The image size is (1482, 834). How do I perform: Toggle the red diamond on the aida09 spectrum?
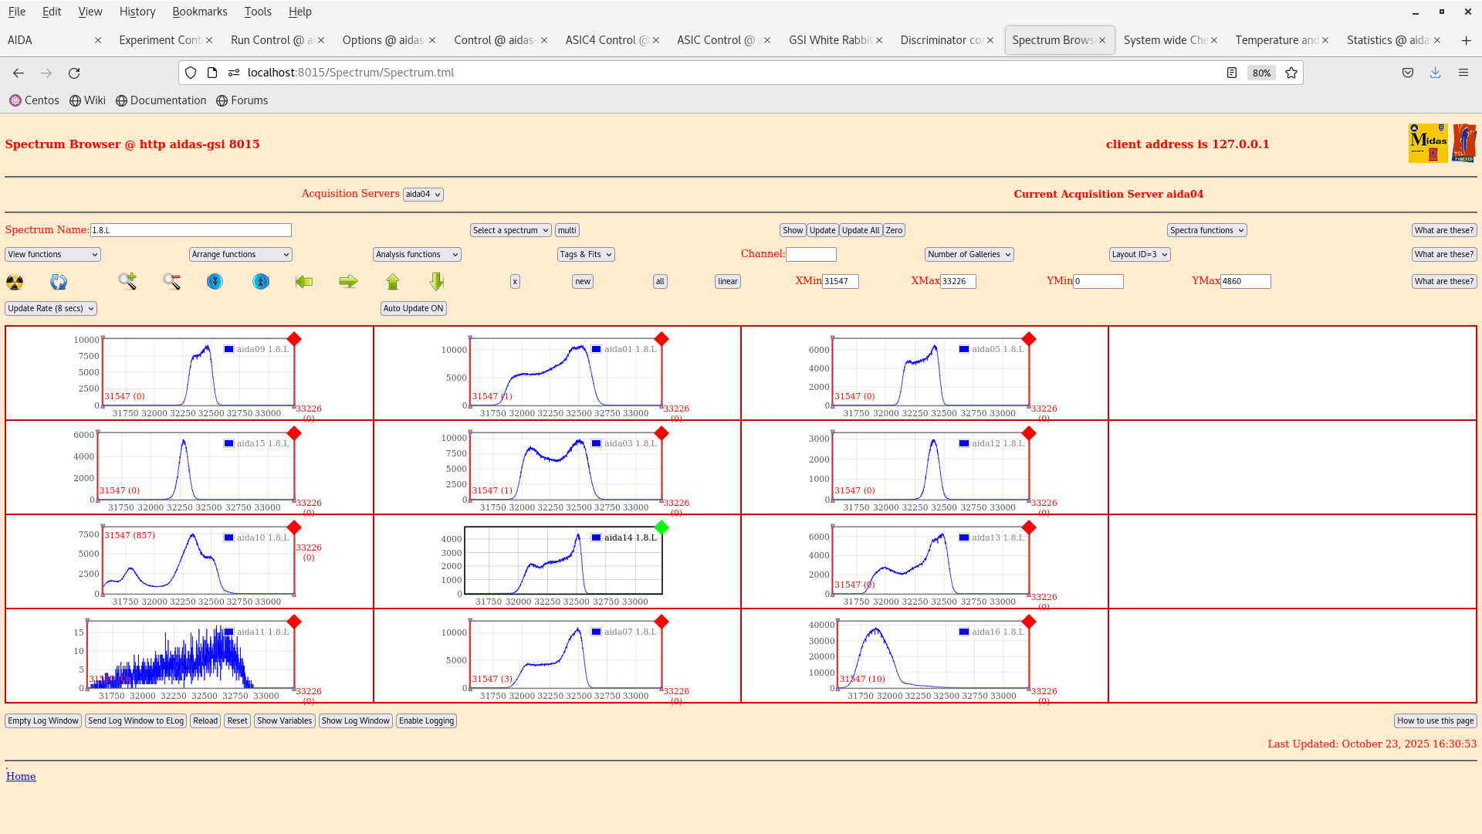pyautogui.click(x=293, y=338)
